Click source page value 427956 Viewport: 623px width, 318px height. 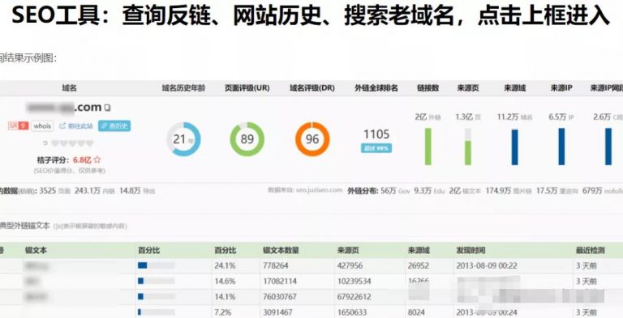[350, 265]
